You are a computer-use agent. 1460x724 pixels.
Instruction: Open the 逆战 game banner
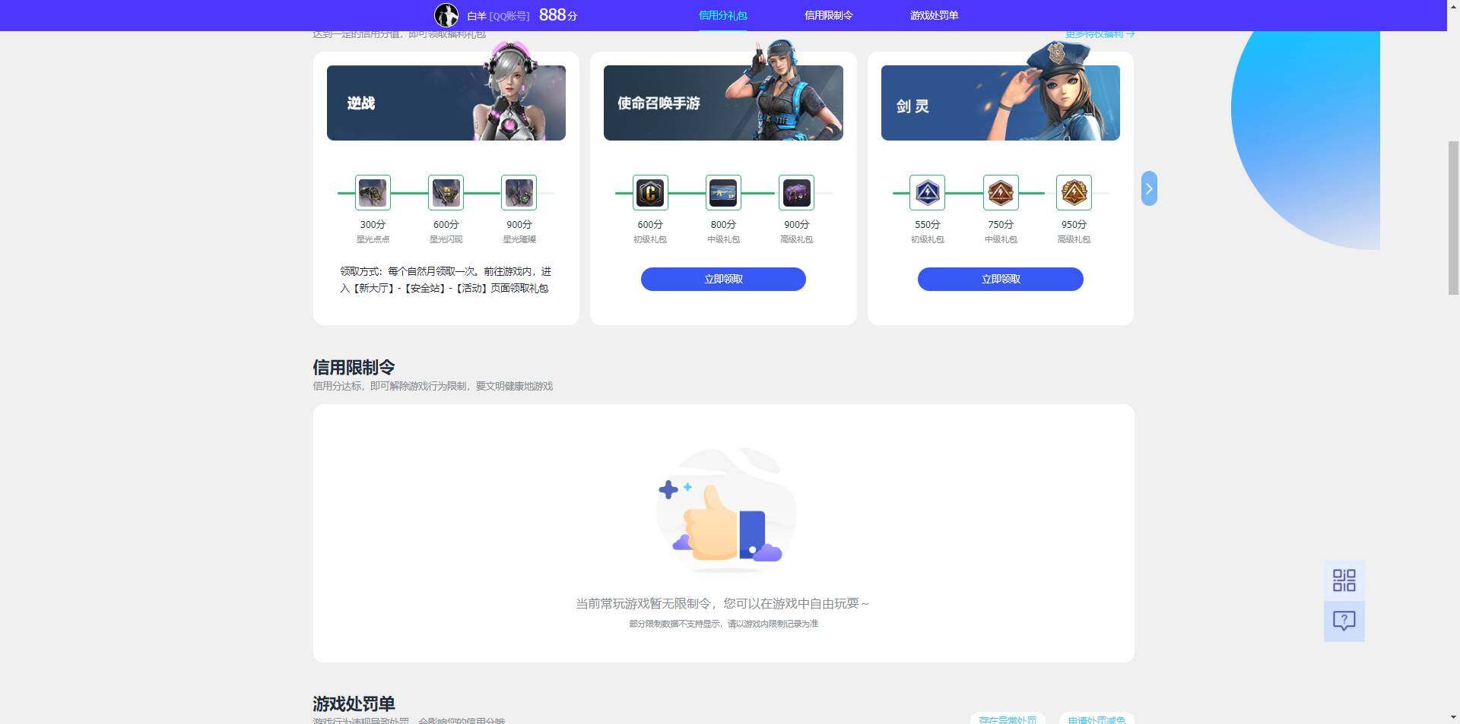click(x=446, y=103)
